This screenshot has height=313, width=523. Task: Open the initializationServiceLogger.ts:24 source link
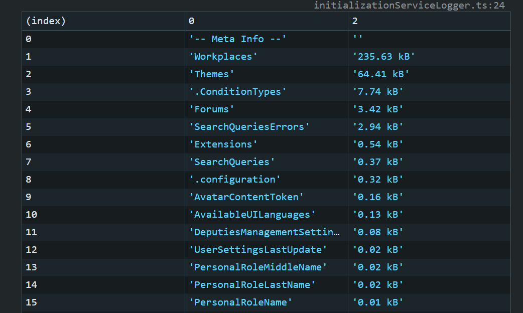(409, 6)
